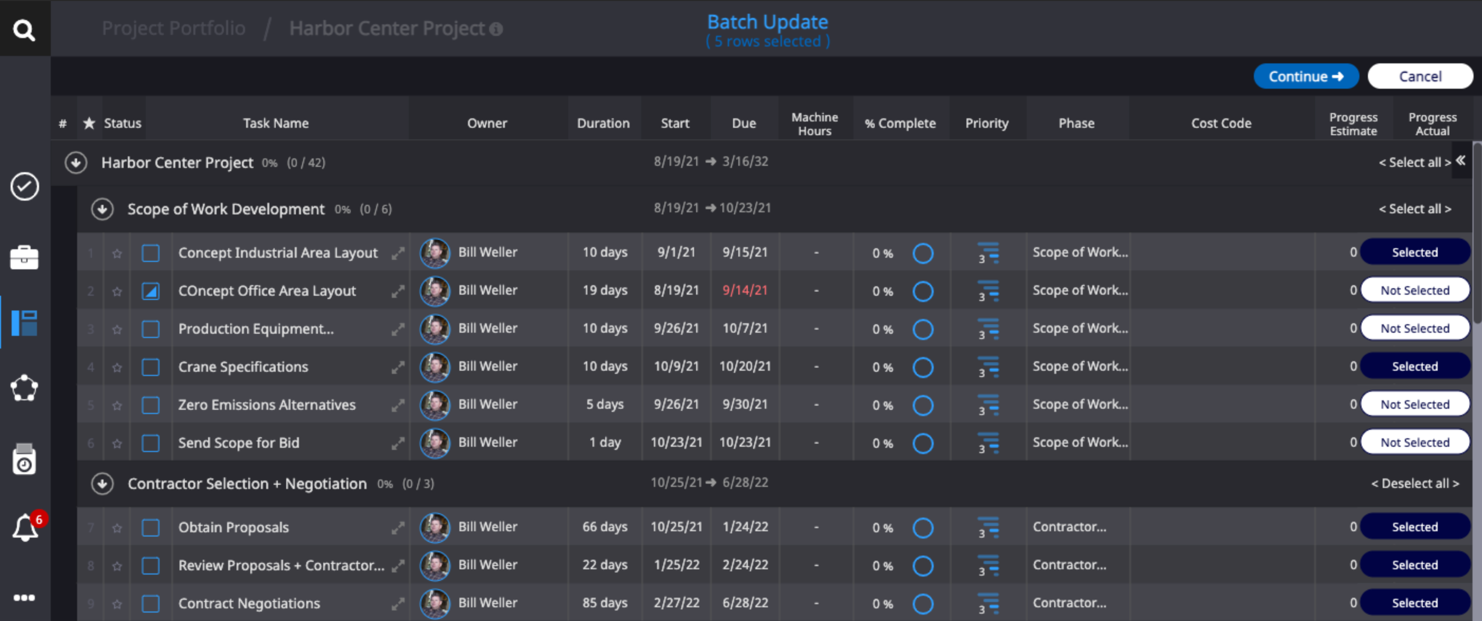
Task: Deselect Obtain Proposals Selected toggle
Action: click(x=1415, y=526)
